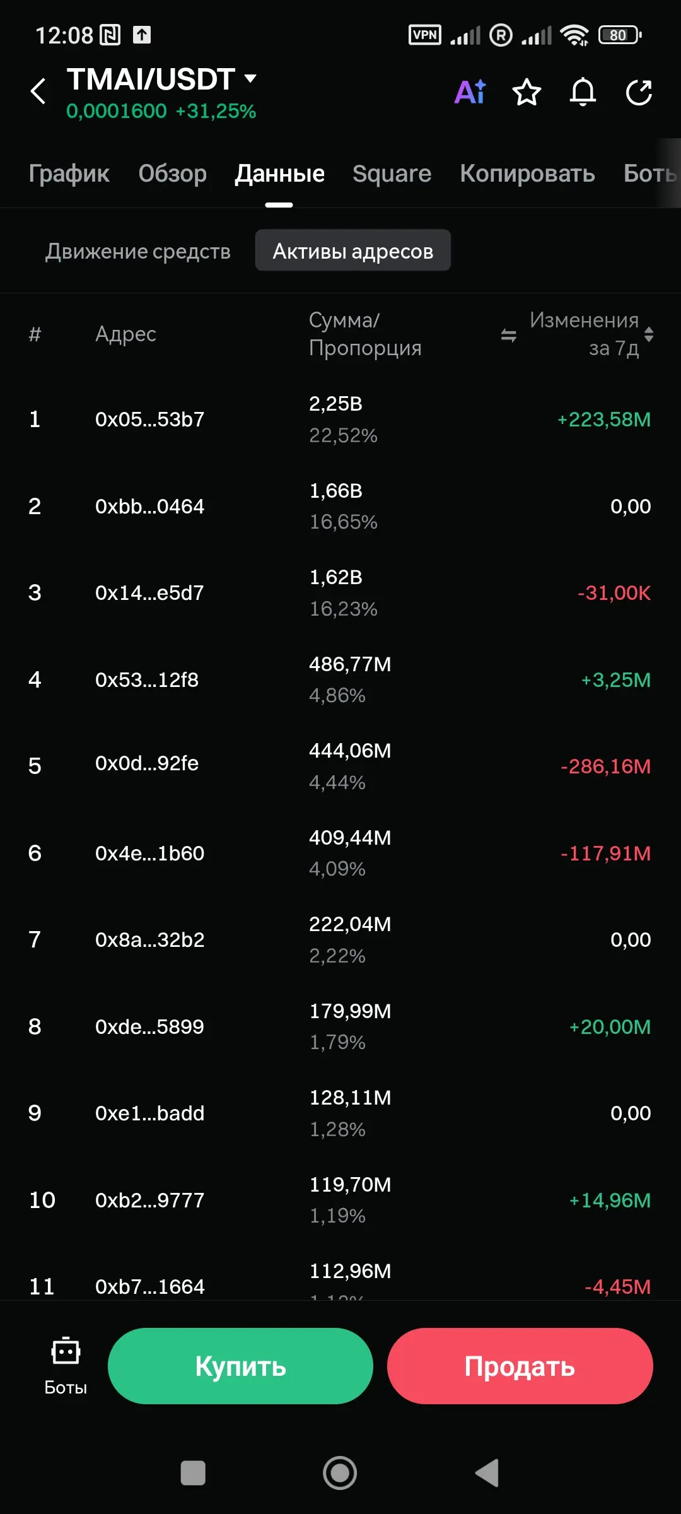Open address 0x05...53b7 row
681x1514 pixels.
[340, 420]
